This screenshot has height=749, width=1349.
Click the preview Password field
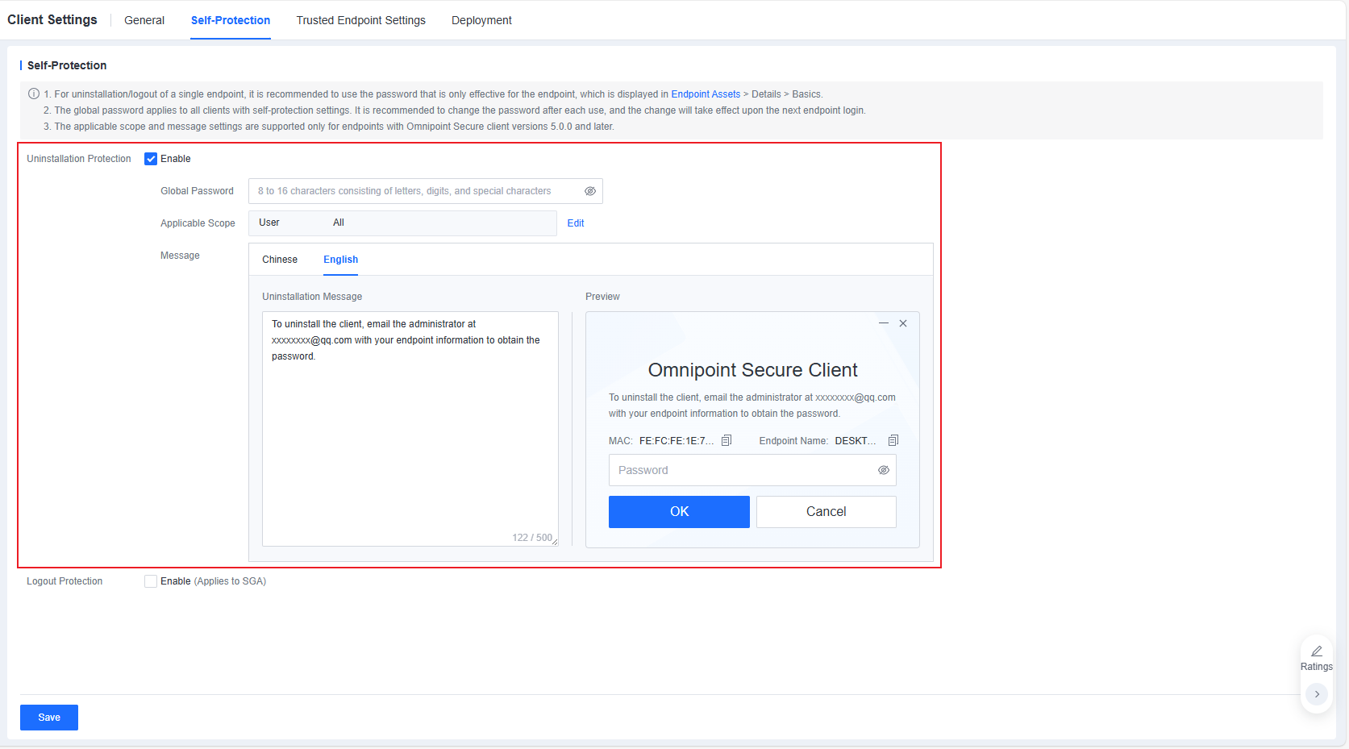[752, 470]
